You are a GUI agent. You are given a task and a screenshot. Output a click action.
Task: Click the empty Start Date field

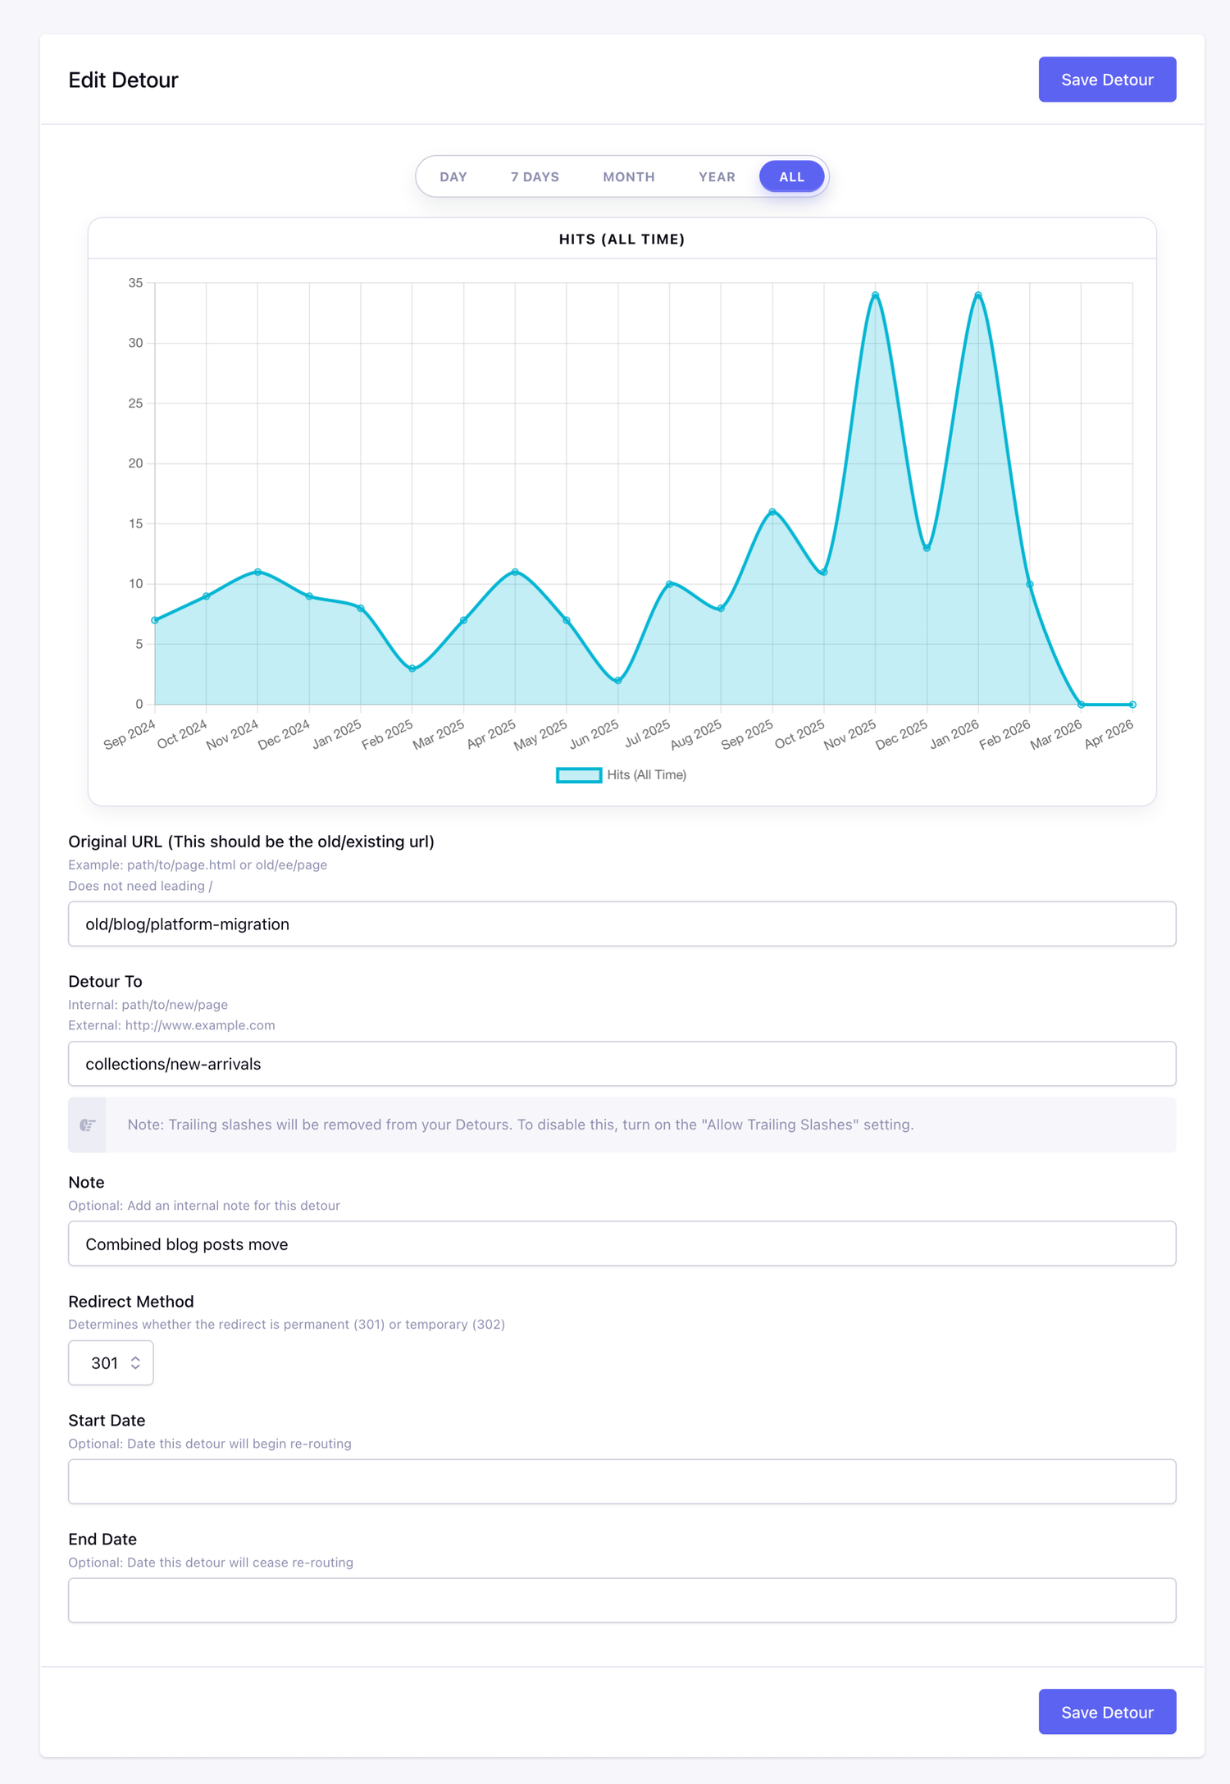(622, 1481)
